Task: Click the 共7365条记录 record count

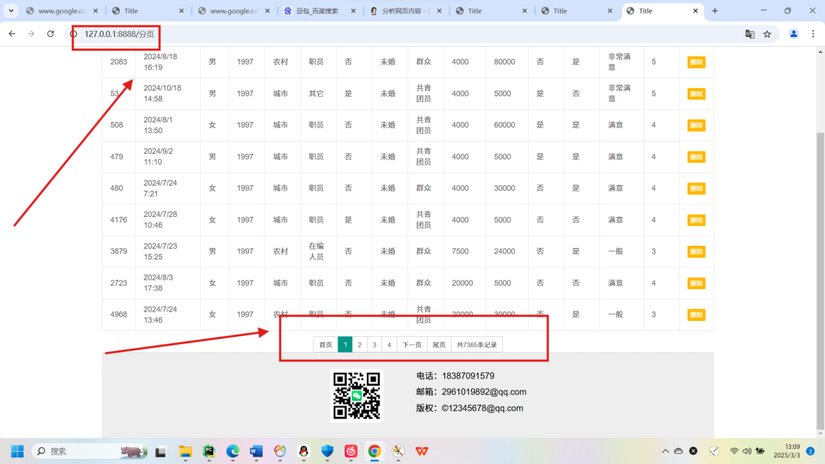Action: pyautogui.click(x=477, y=345)
